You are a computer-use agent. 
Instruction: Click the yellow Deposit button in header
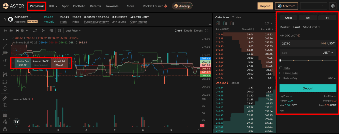pyautogui.click(x=265, y=6)
